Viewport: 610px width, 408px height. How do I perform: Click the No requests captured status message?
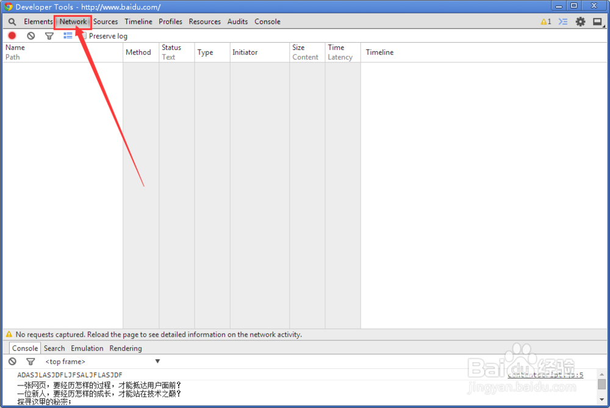(x=159, y=334)
